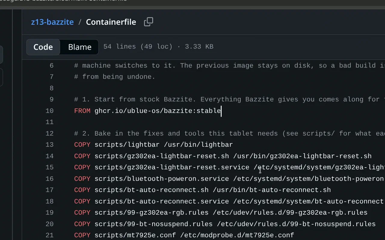Select line number 18
This screenshot has height=240, width=385.
[50, 201]
